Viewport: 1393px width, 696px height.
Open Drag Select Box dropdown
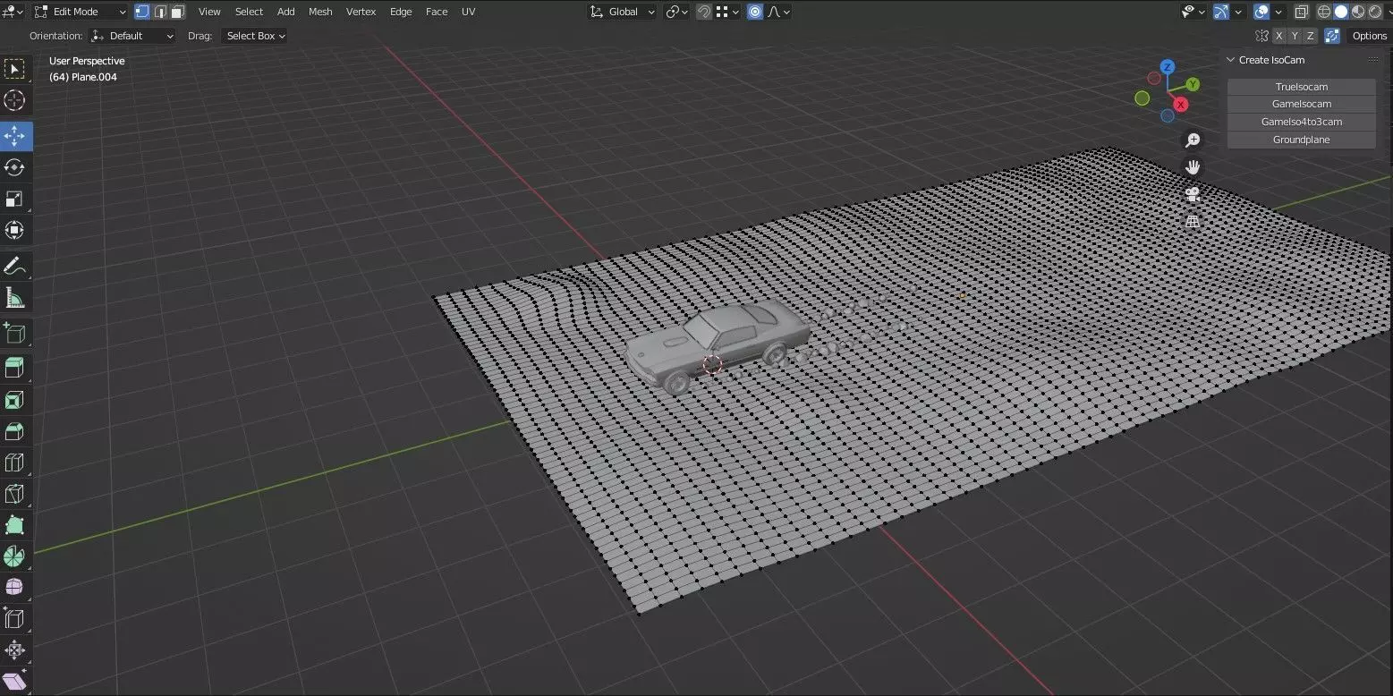[254, 36]
